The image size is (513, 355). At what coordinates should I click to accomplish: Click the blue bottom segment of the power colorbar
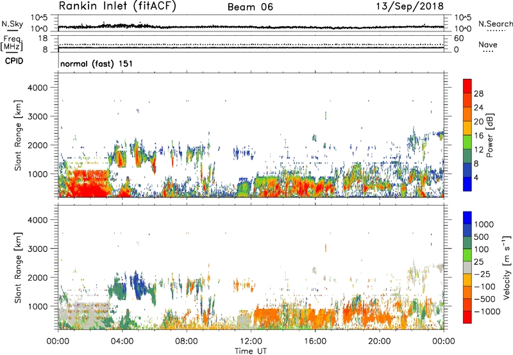[x=467, y=184]
